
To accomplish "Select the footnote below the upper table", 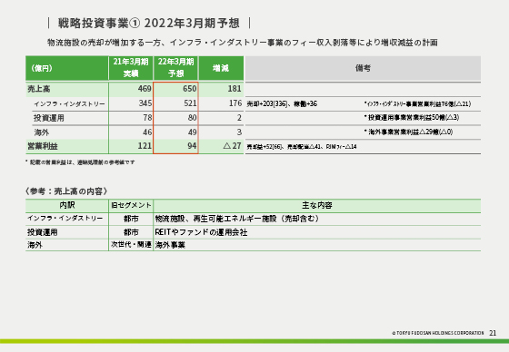I will 80,162.
